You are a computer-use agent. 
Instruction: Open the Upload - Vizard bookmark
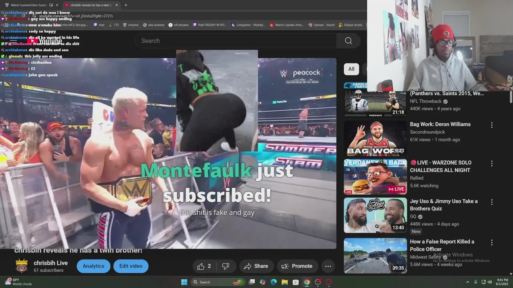[321, 25]
